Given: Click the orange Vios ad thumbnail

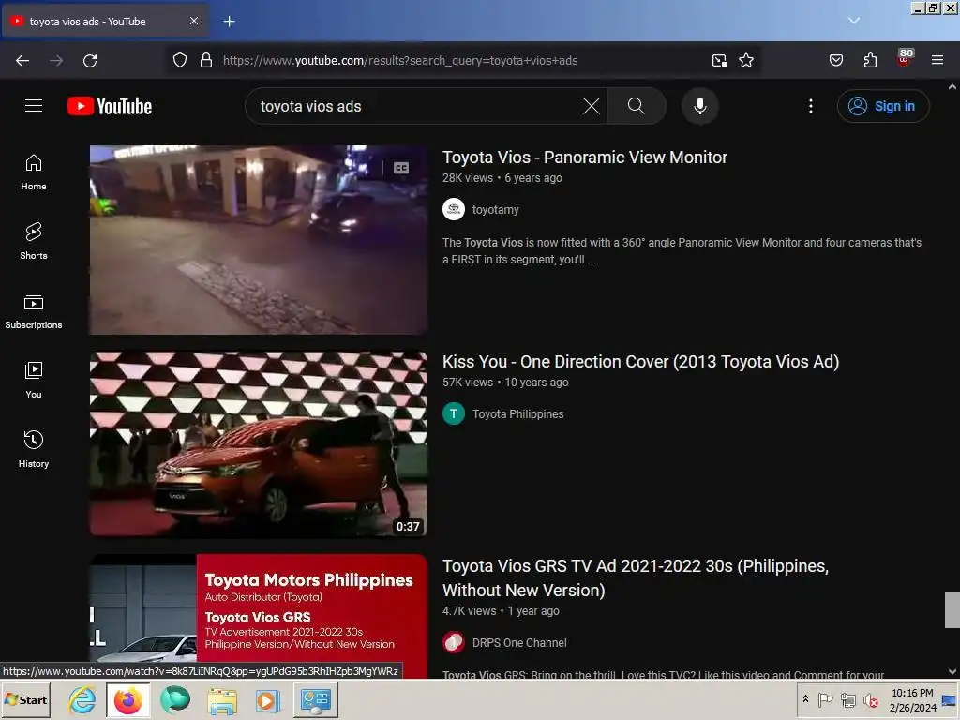Looking at the screenshot, I should click(259, 443).
